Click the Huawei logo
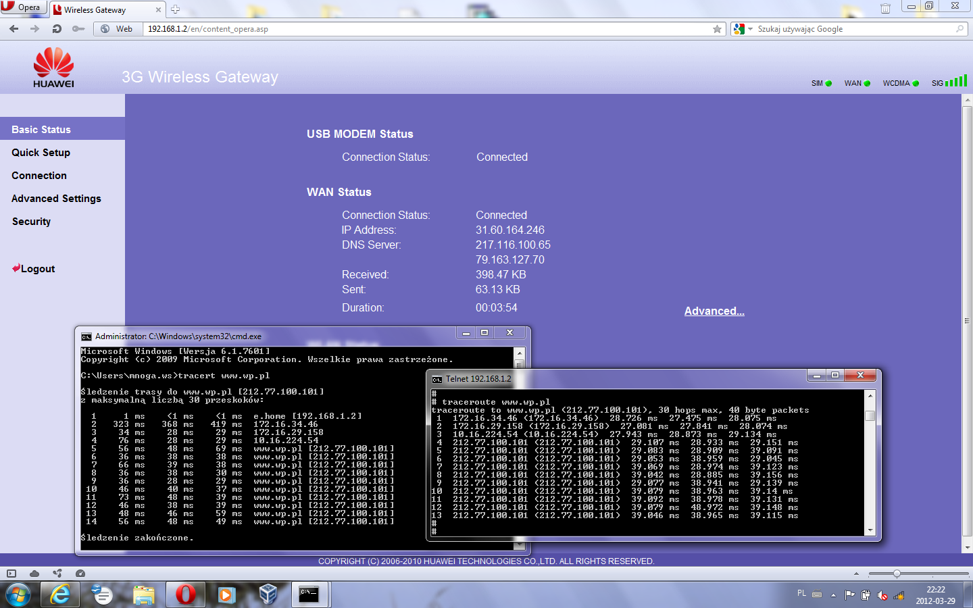Screen dimensions: 973x608 pyautogui.click(x=53, y=68)
